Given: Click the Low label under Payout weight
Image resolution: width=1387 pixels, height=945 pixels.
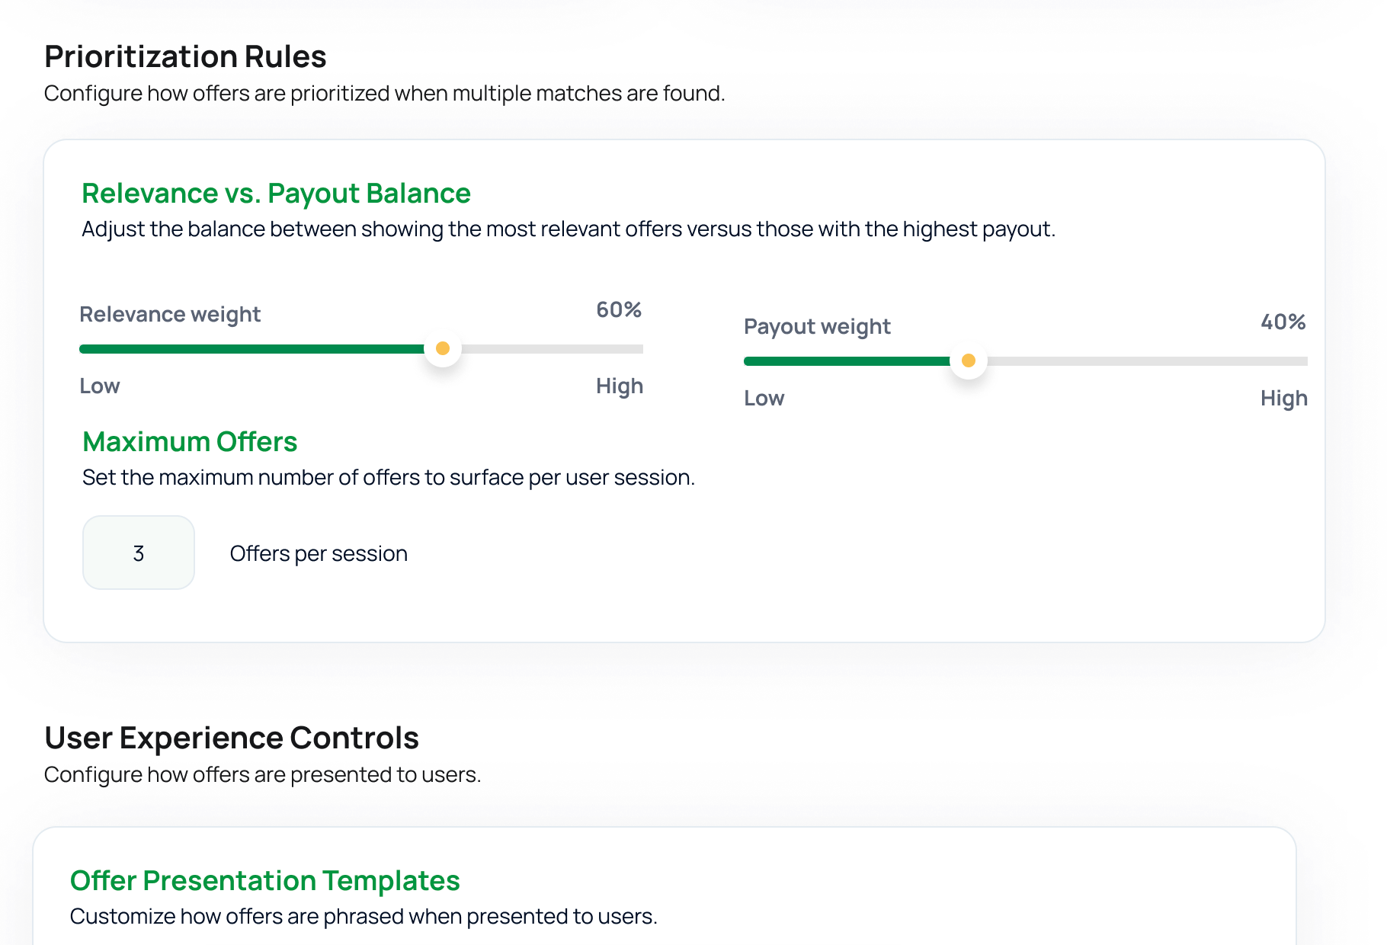Looking at the screenshot, I should click(764, 398).
